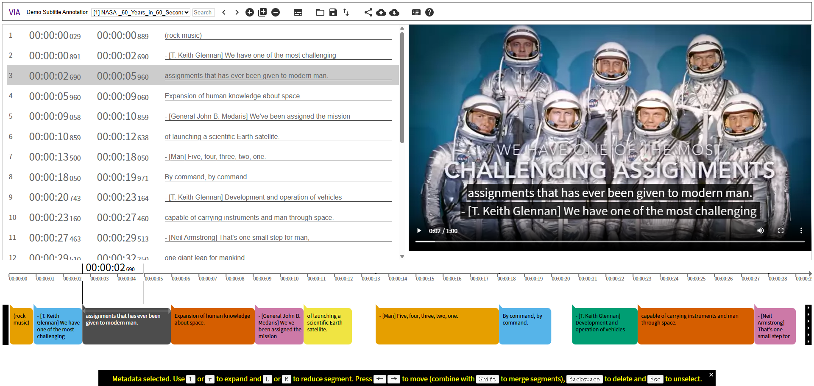Image resolution: width=814 pixels, height=386 pixels.
Task: Save the project (floppy disk icon)
Action: click(333, 12)
